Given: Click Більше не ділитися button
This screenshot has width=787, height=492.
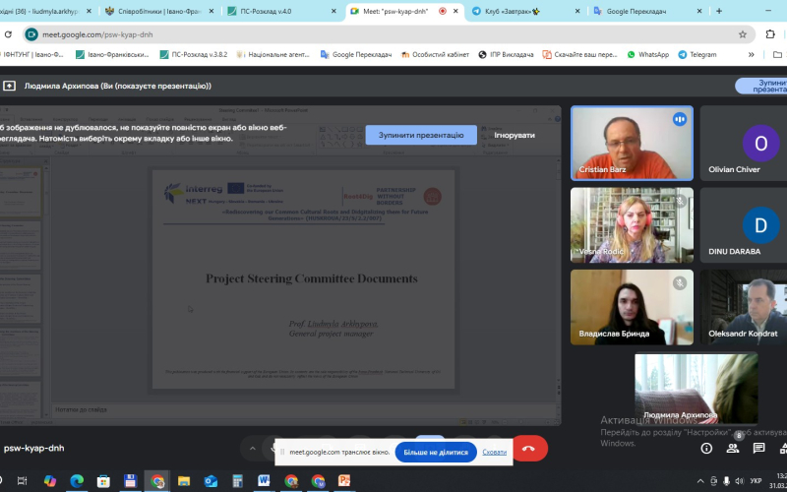Looking at the screenshot, I should tap(436, 453).
